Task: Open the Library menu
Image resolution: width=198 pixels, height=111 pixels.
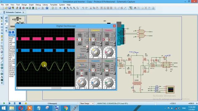Action: (x=45, y=5)
